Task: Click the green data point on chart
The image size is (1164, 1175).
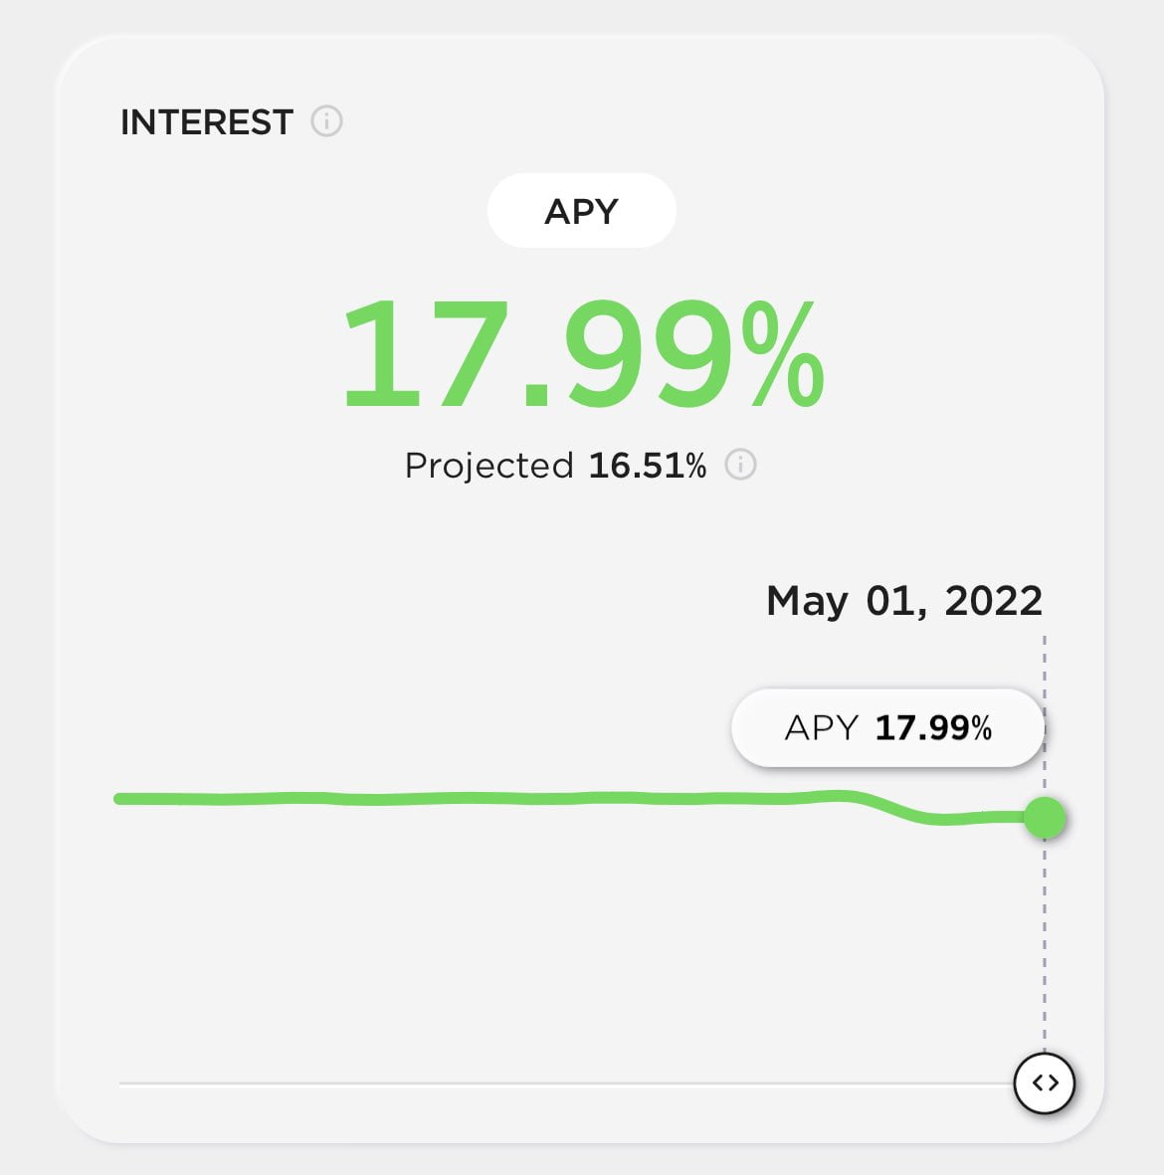Action: point(1045,818)
